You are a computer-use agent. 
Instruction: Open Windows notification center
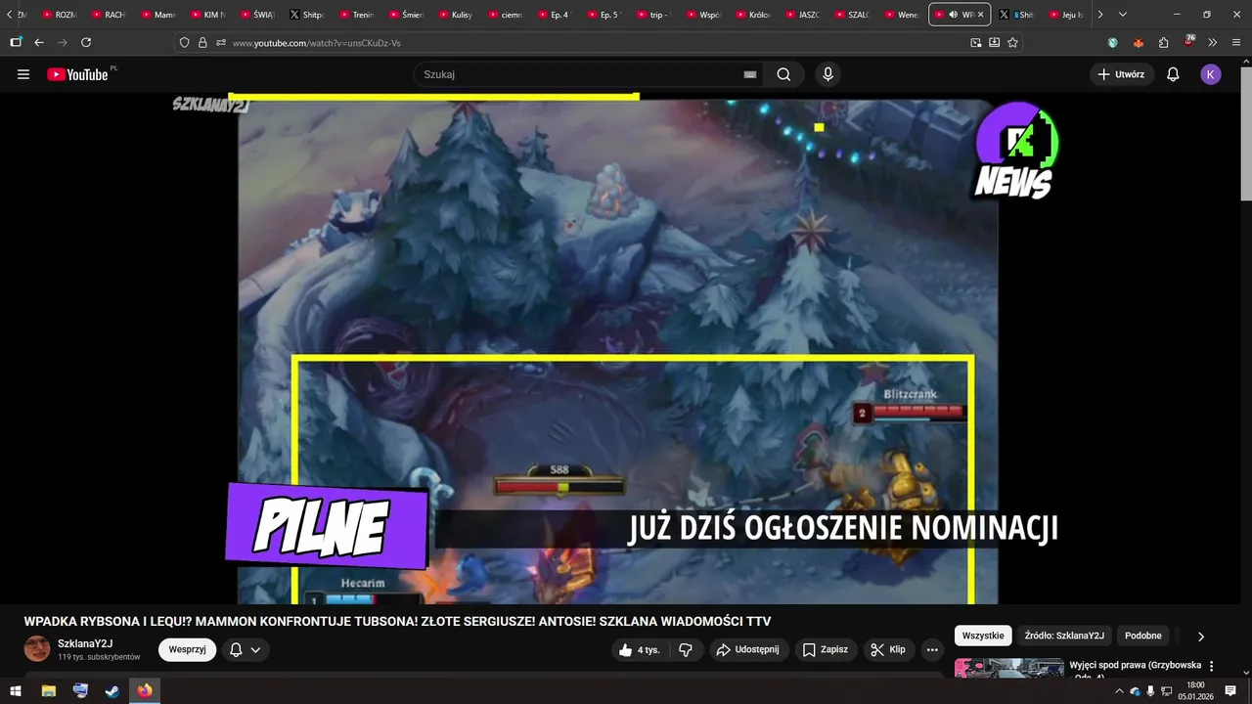pyautogui.click(x=1230, y=691)
